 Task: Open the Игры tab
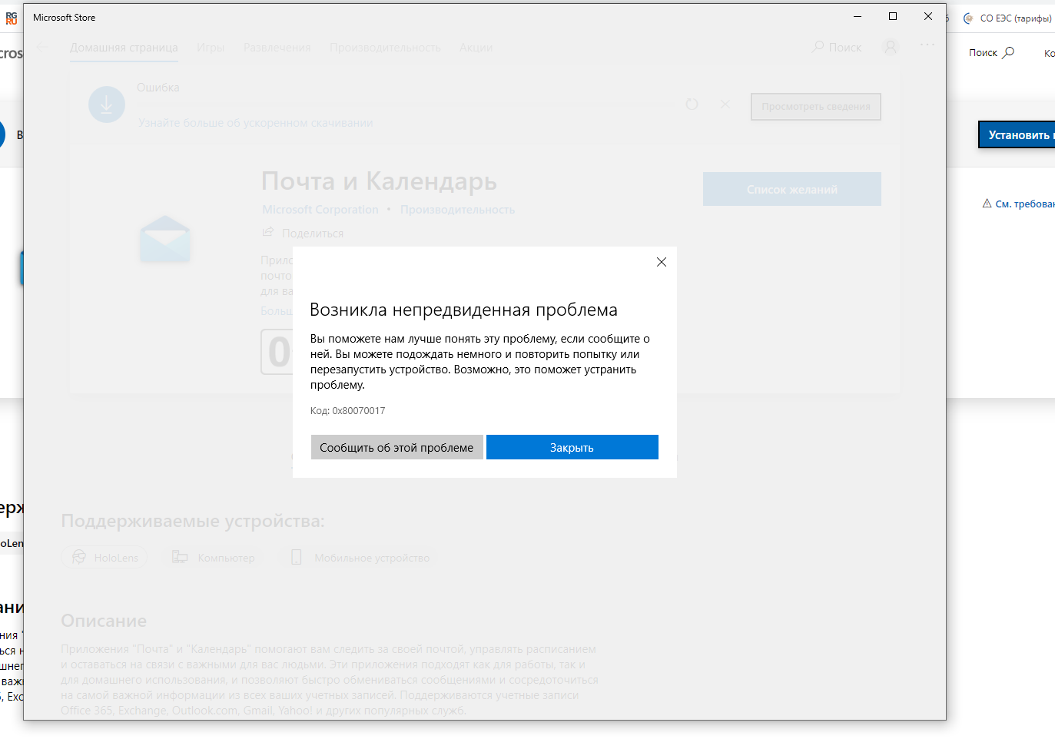pyautogui.click(x=211, y=48)
